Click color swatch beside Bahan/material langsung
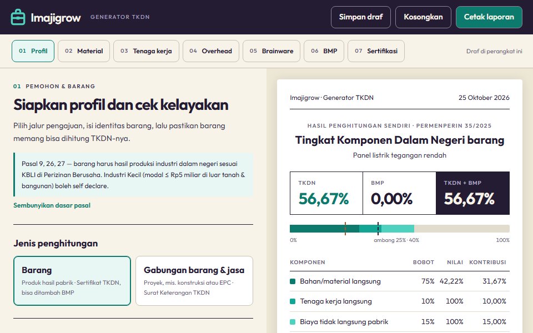Viewport: 533px width, 333px height. click(293, 281)
